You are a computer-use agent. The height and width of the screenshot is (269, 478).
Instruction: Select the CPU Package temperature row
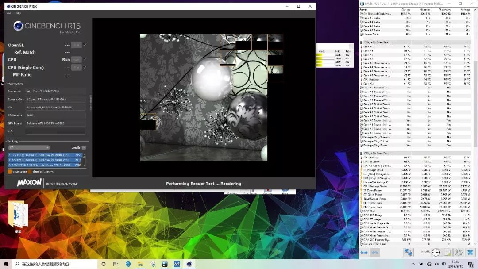tap(416, 80)
